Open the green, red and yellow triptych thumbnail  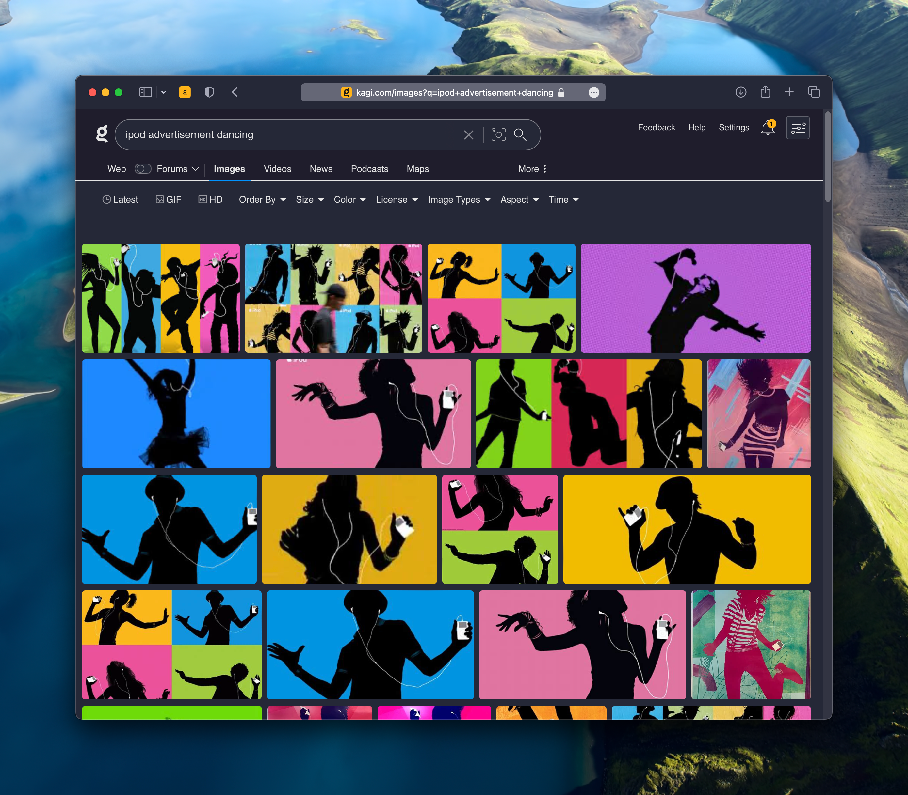[589, 413]
